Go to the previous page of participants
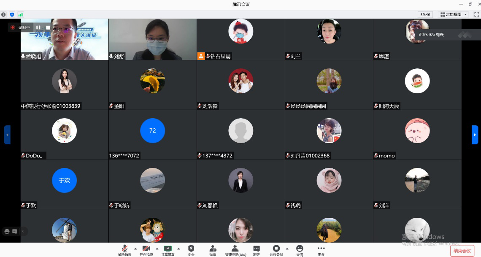The width and height of the screenshot is (481, 257). [7, 135]
